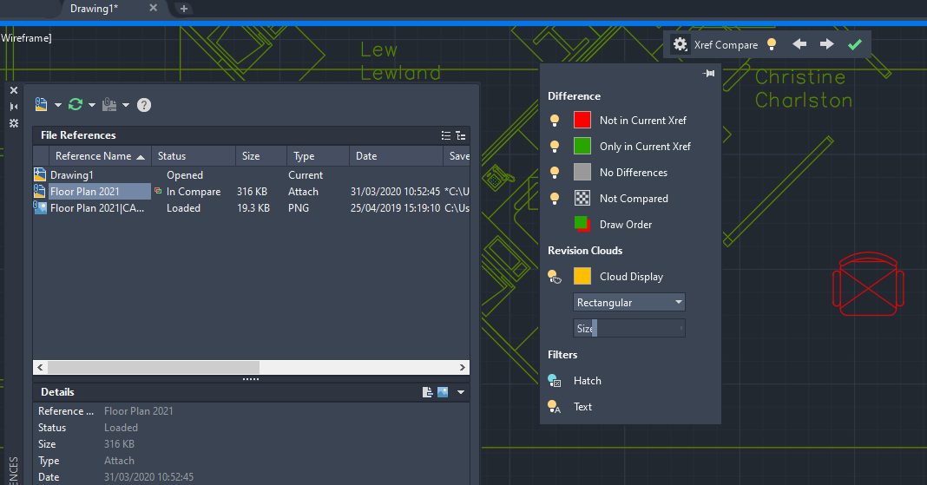The height and width of the screenshot is (485, 927).
Task: Toggle Cloud Display visibility bulb
Action: pyautogui.click(x=555, y=277)
